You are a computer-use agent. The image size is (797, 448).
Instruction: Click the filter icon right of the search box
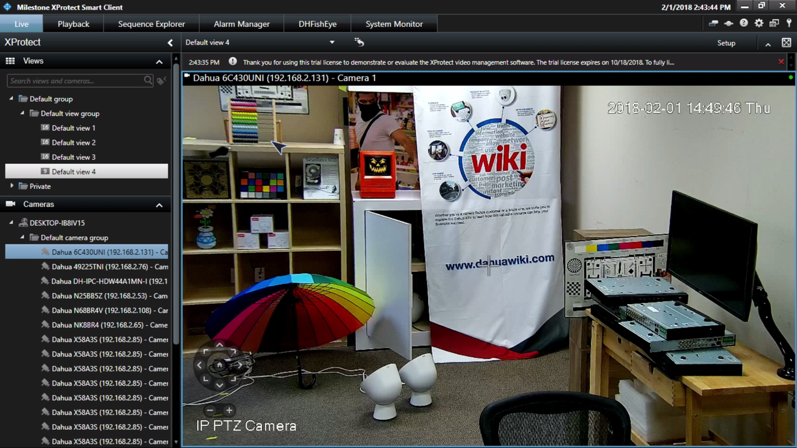coord(162,81)
